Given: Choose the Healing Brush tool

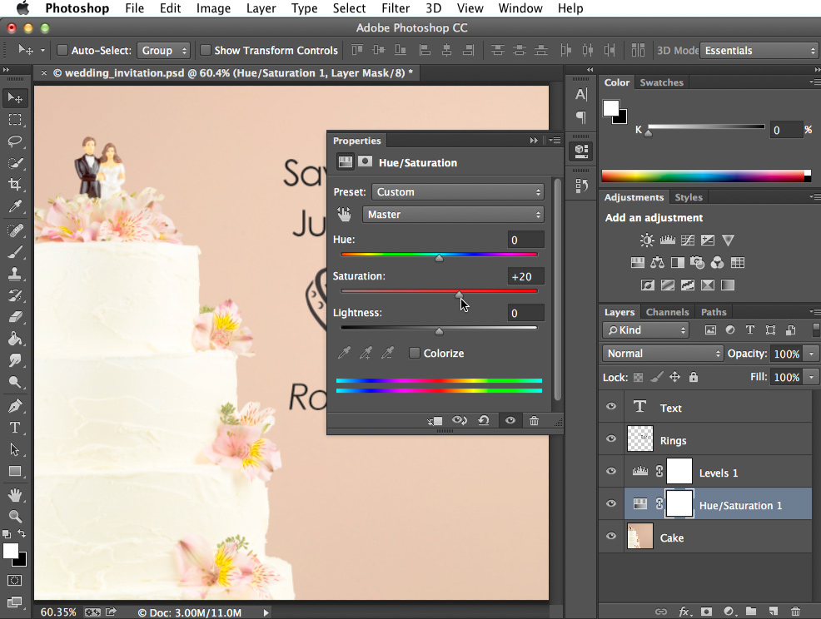Looking at the screenshot, I should pos(15,231).
